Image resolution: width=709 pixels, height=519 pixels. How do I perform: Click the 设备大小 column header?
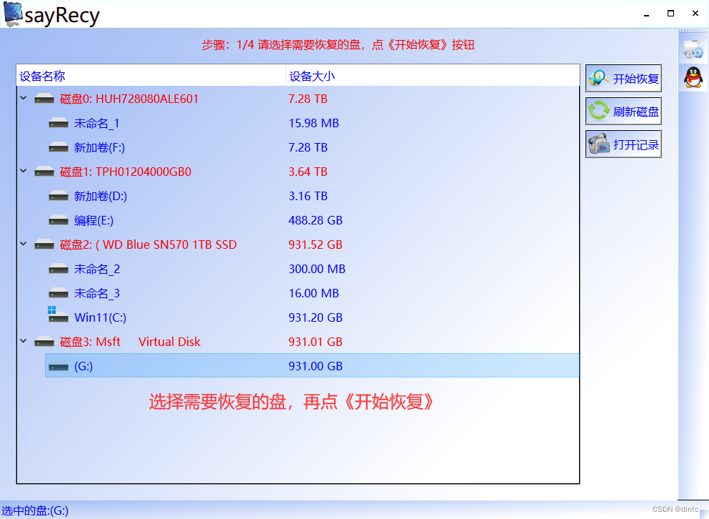tap(432, 76)
